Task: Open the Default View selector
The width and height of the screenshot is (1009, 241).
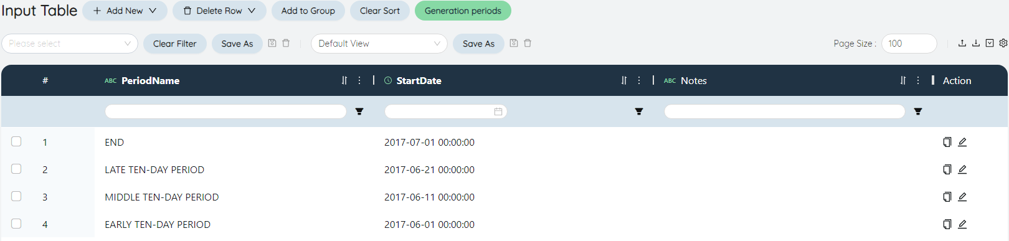Action: tap(379, 44)
